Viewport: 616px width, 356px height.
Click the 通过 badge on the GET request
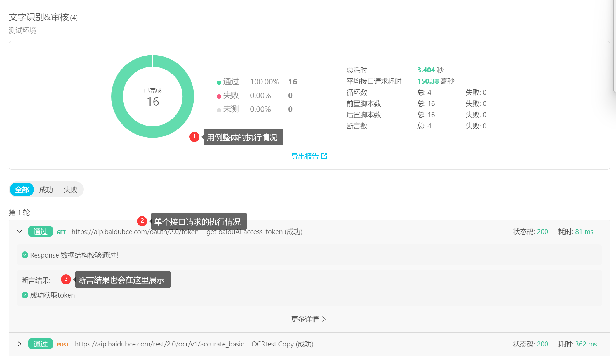point(40,232)
